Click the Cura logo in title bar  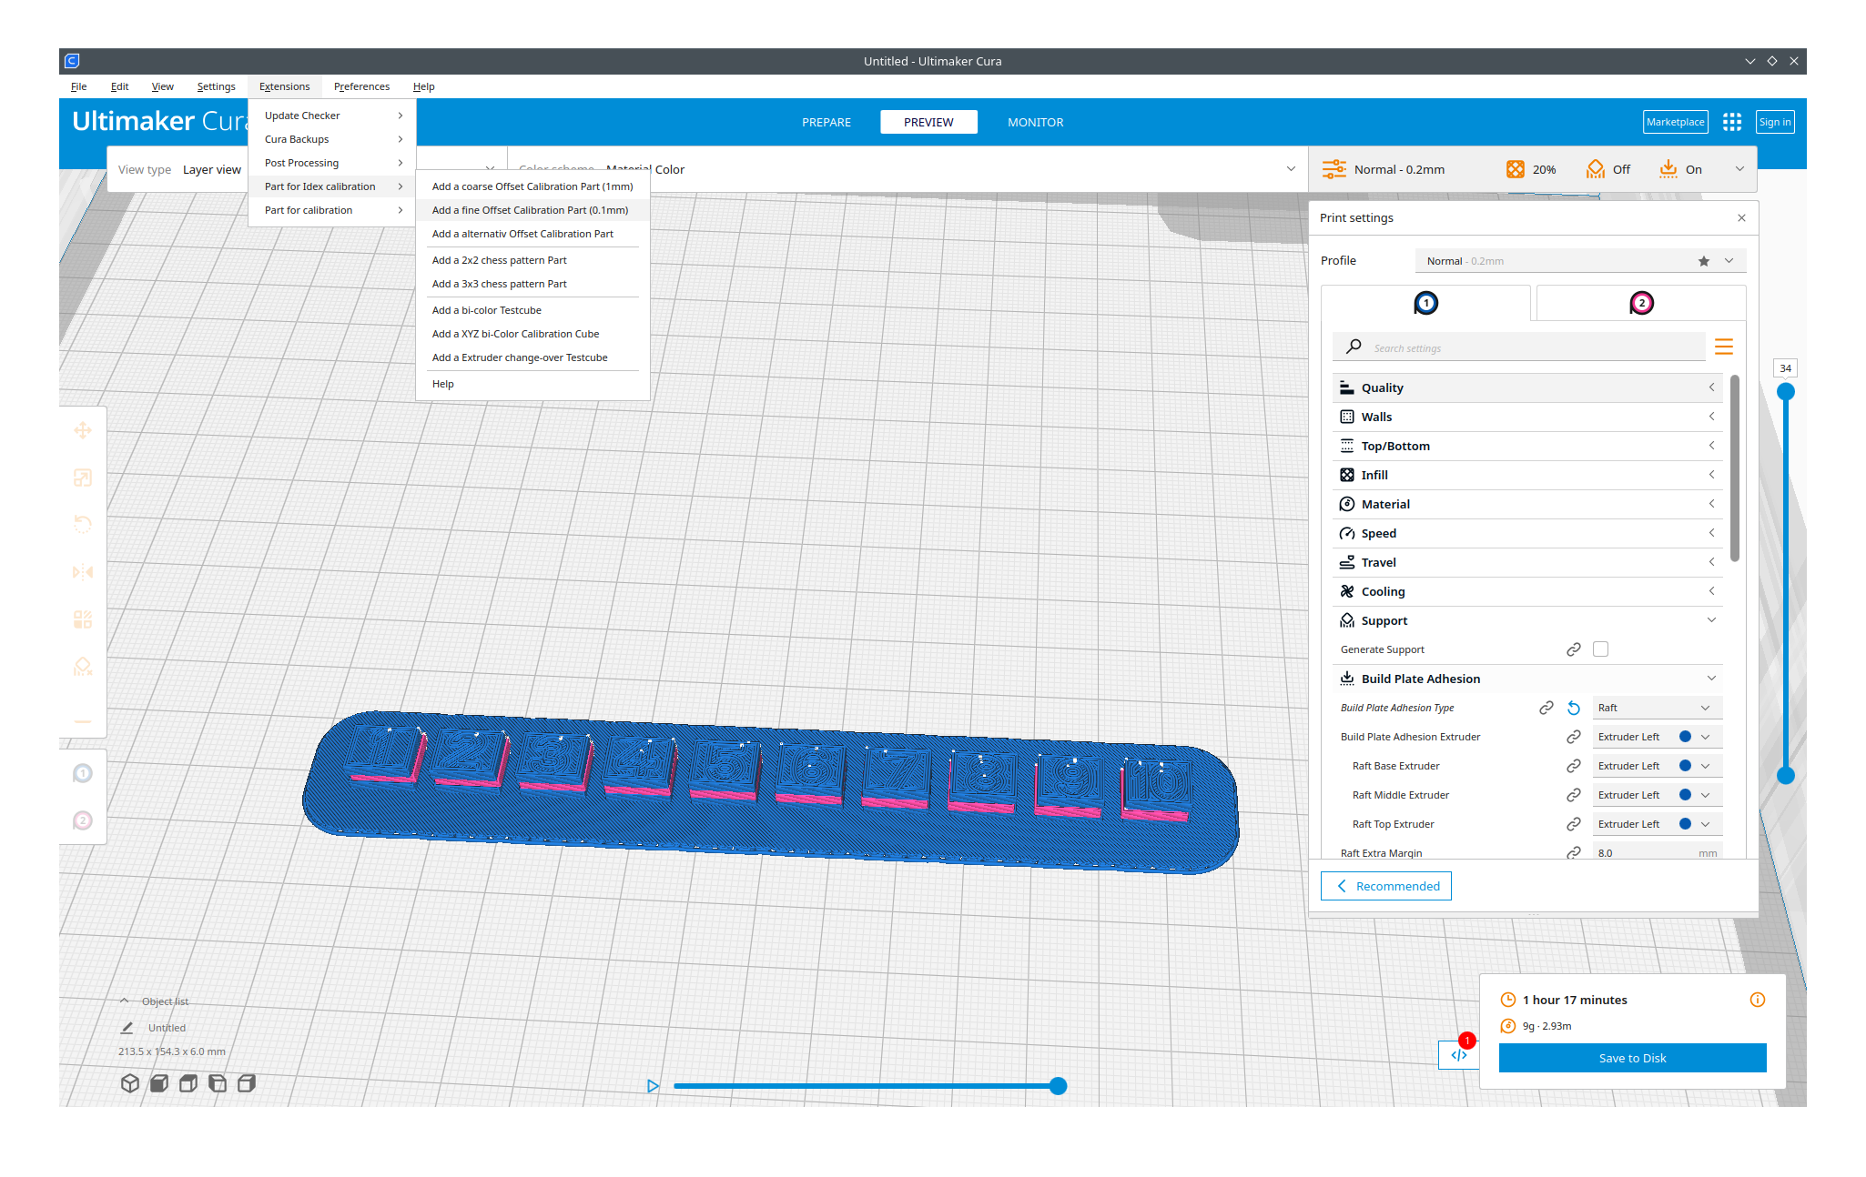point(72,61)
